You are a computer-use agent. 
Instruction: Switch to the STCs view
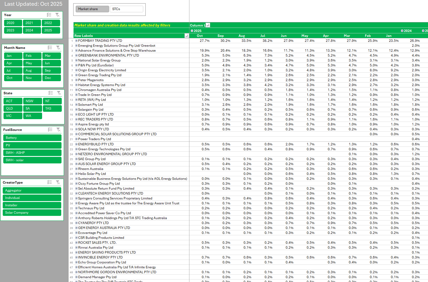127,9
